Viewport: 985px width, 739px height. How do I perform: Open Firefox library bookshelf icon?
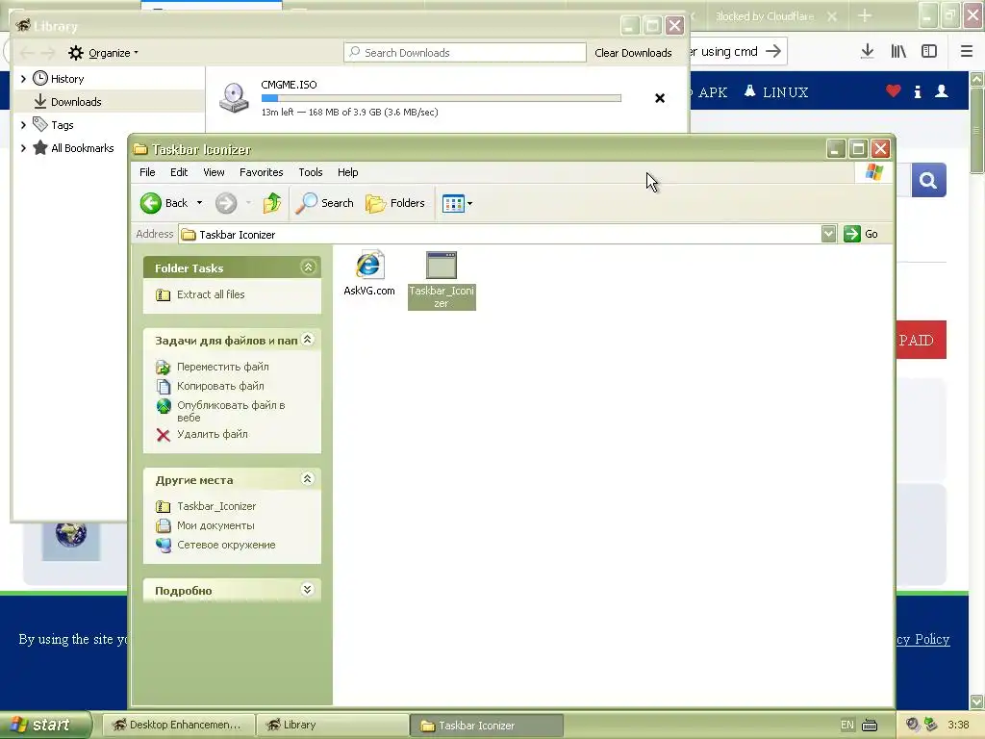coord(898,52)
